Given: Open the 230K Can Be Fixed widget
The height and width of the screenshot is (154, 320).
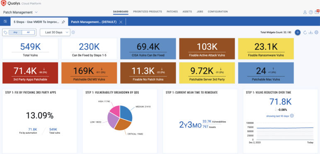Looking at the screenshot, I should tap(89, 49).
